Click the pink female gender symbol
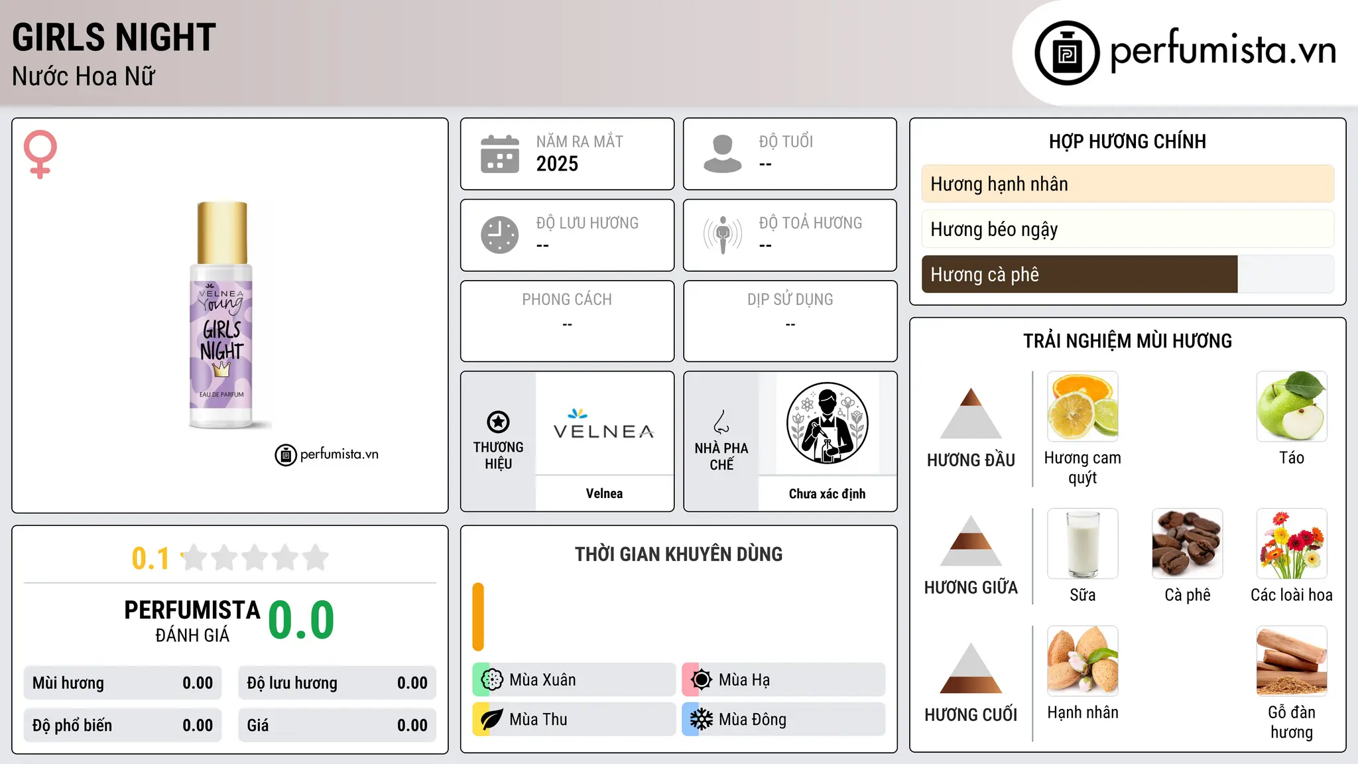The image size is (1358, 764). point(40,154)
